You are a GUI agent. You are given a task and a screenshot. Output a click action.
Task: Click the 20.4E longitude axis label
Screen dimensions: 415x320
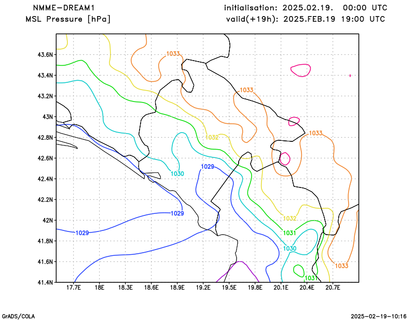click(307, 287)
